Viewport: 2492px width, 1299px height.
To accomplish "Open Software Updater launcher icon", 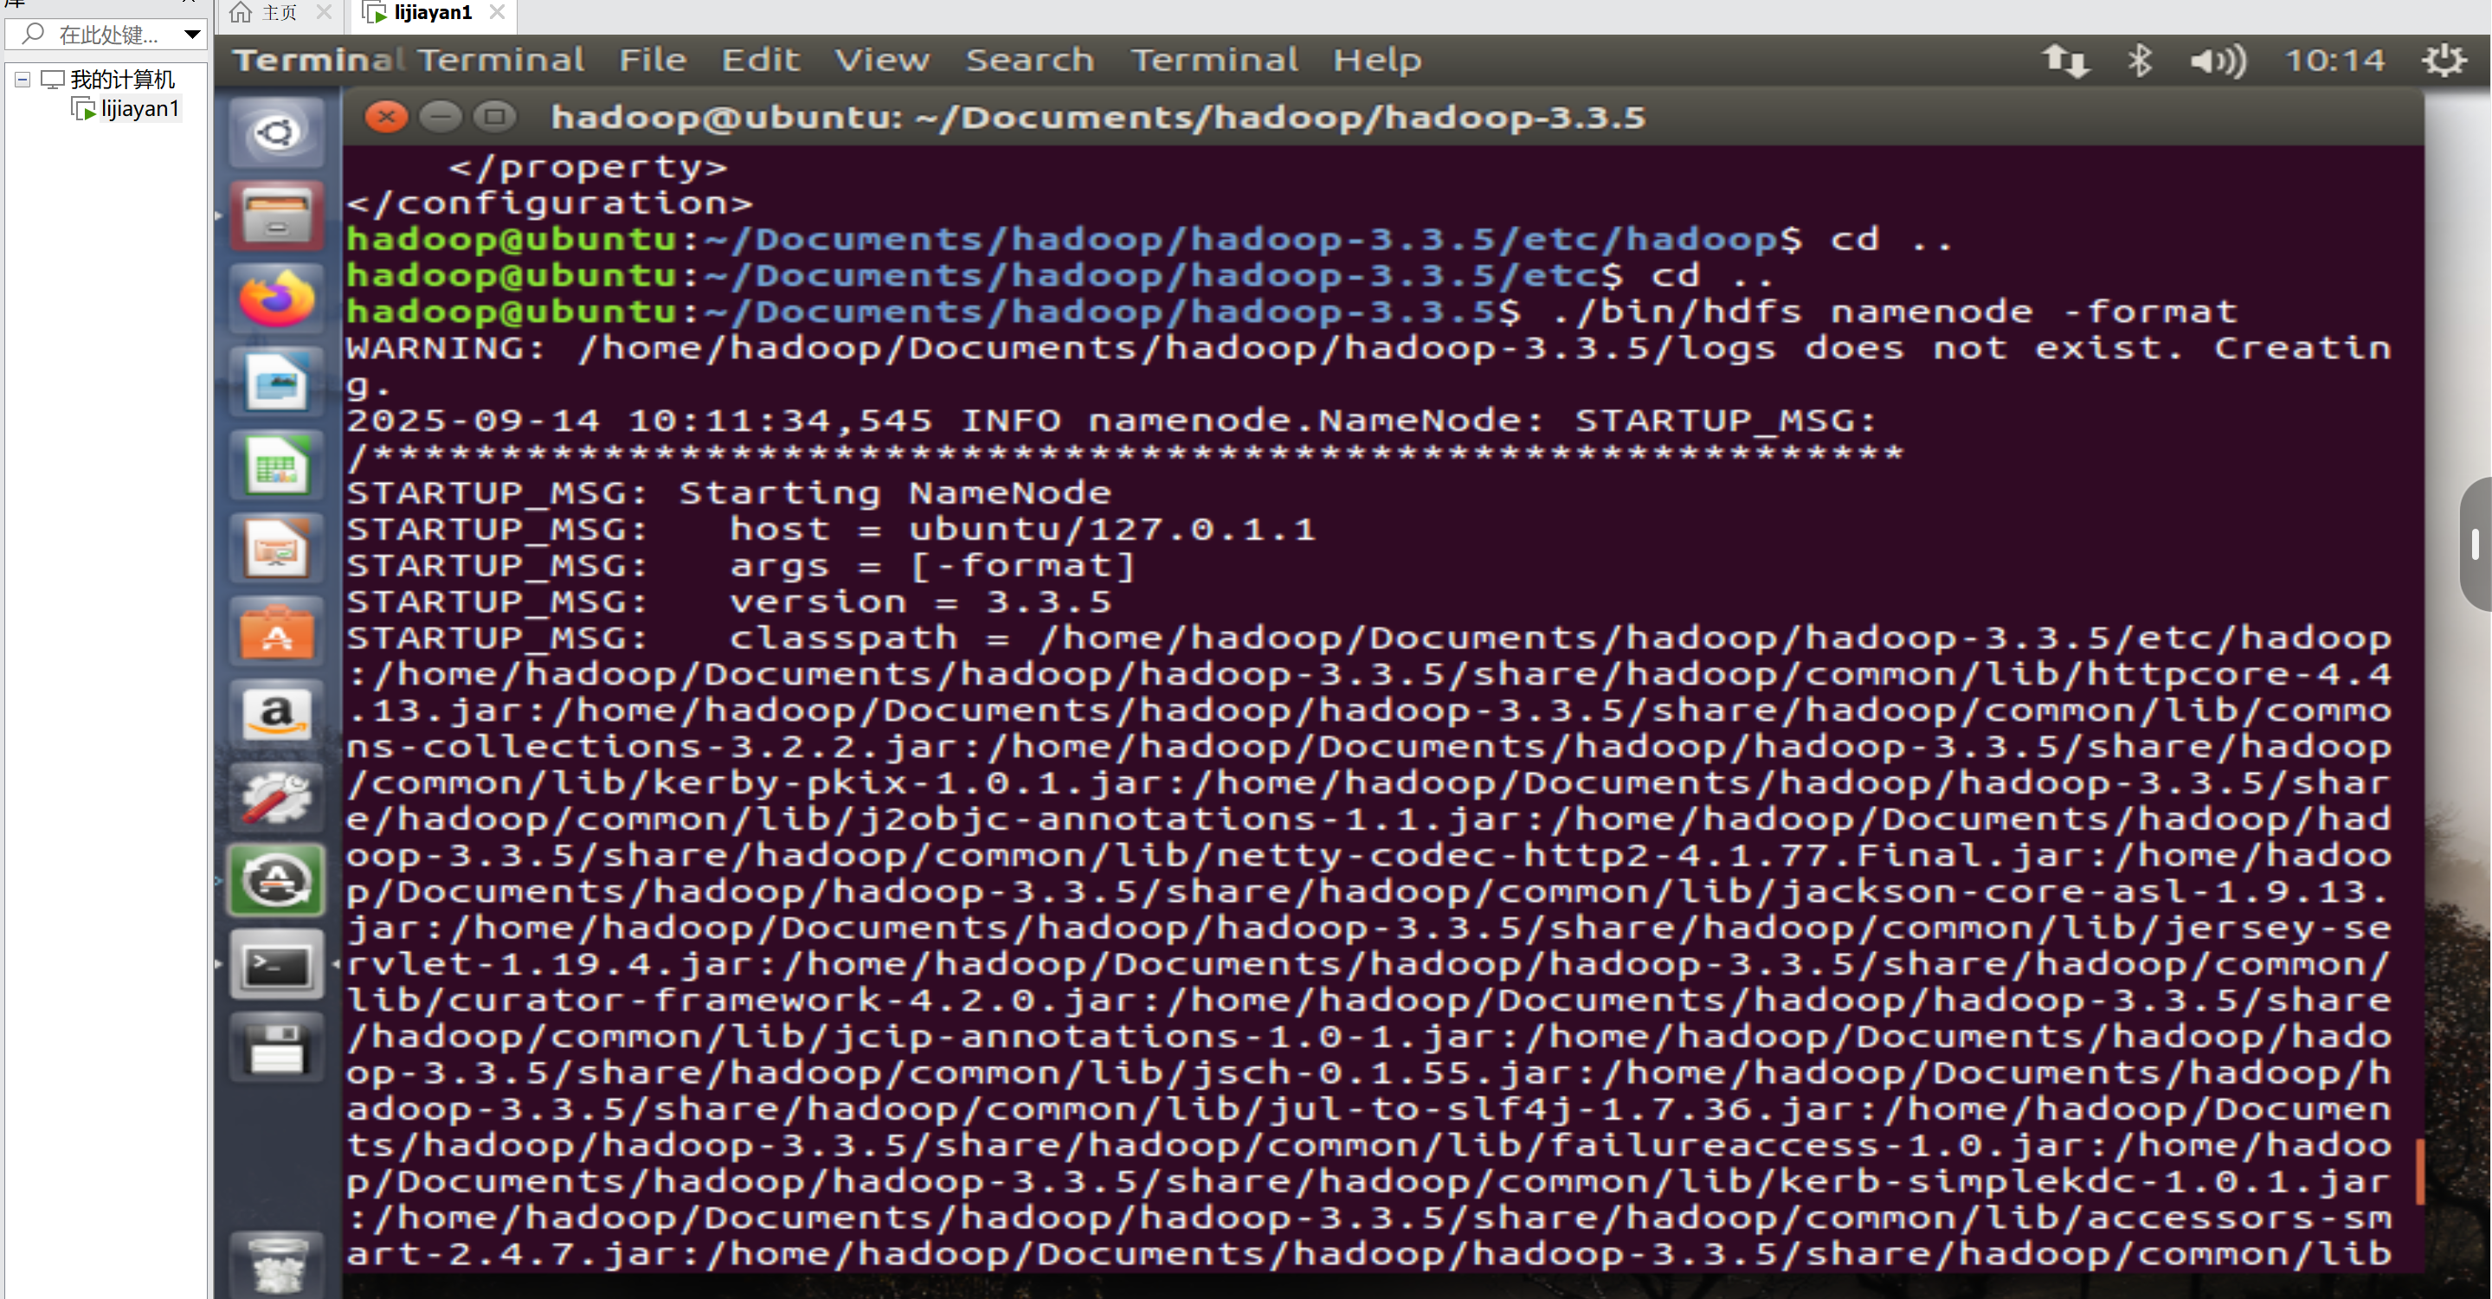I will click(x=277, y=881).
